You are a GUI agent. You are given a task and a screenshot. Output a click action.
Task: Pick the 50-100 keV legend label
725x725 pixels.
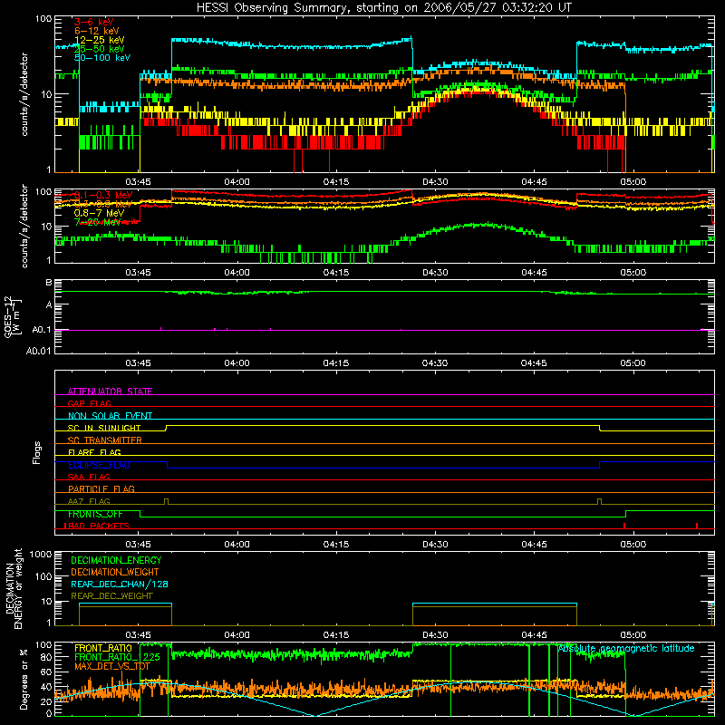[x=102, y=58]
